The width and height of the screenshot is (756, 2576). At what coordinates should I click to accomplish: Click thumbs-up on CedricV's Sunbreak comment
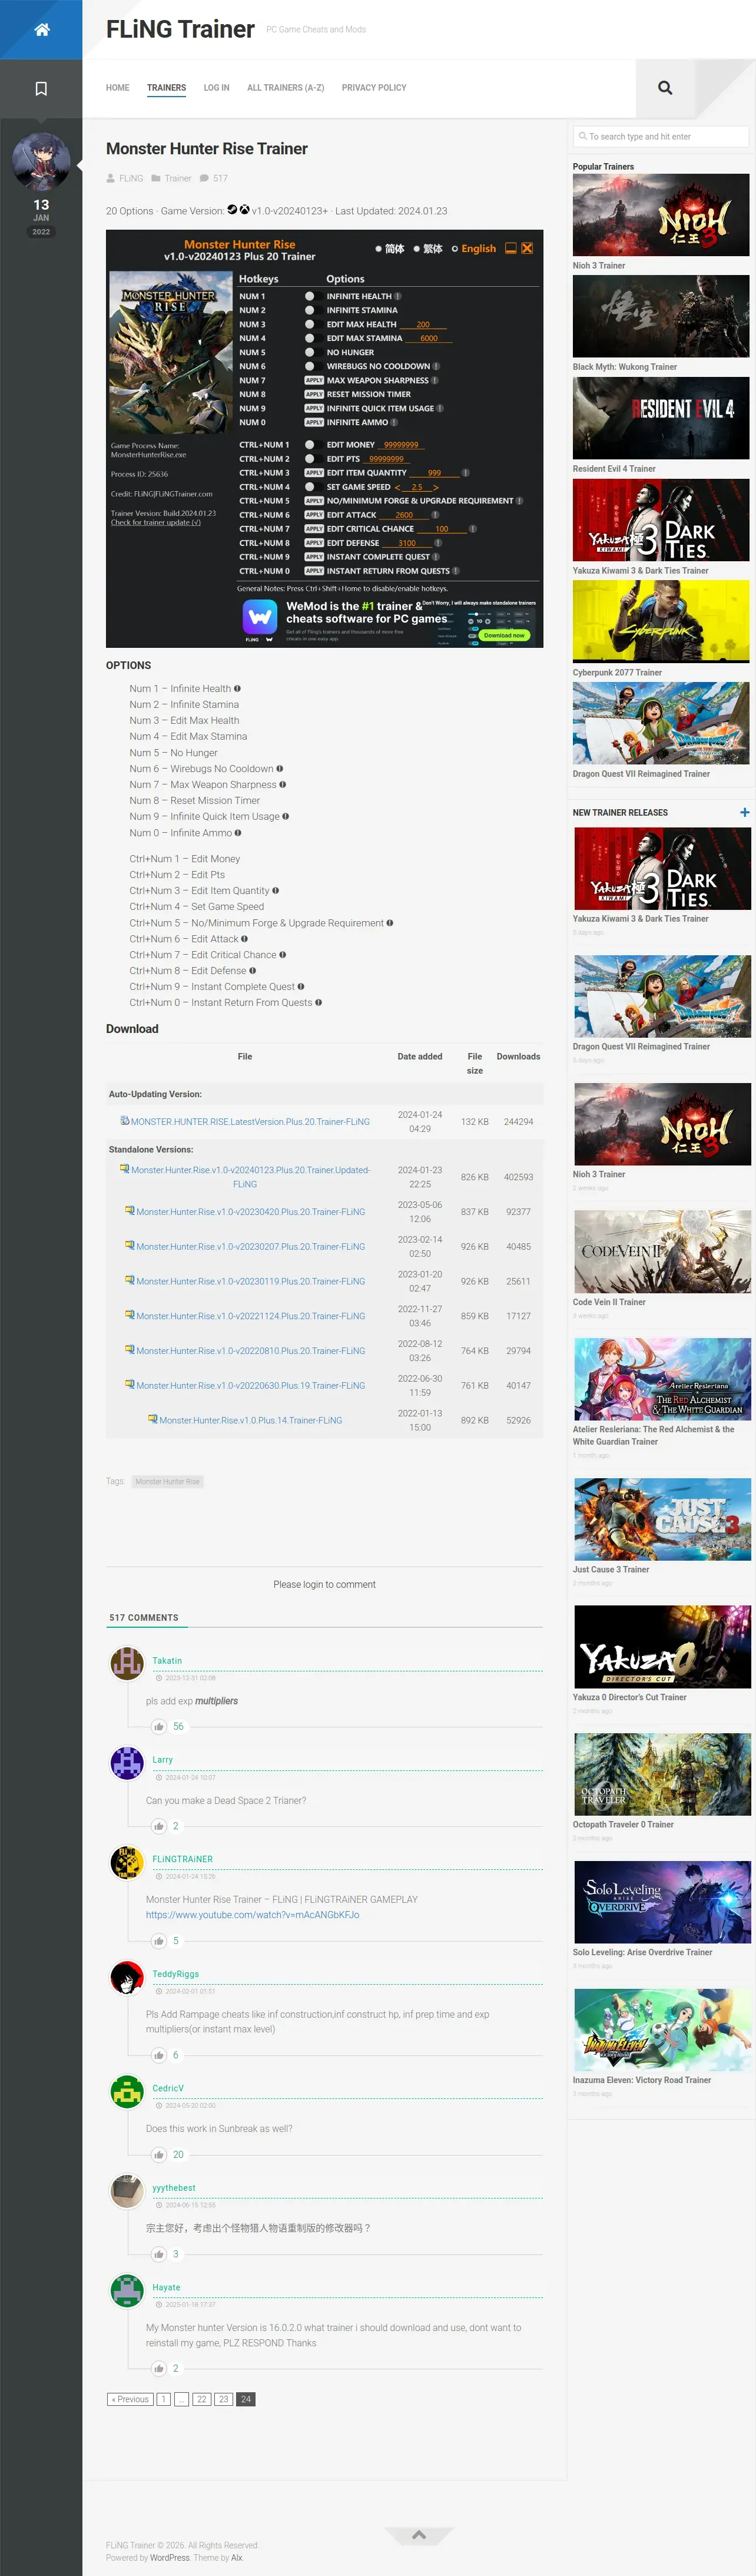159,2154
